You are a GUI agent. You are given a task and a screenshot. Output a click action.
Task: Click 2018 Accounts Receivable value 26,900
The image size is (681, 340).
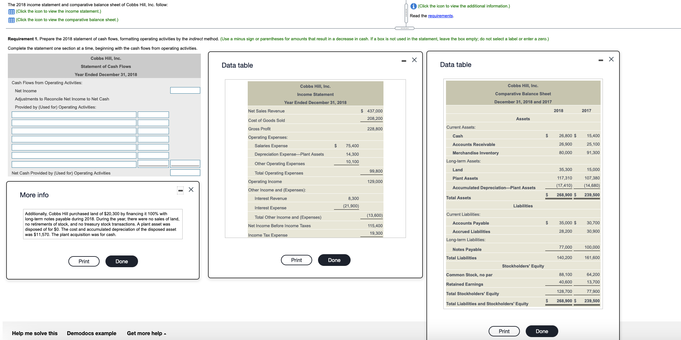(565, 144)
